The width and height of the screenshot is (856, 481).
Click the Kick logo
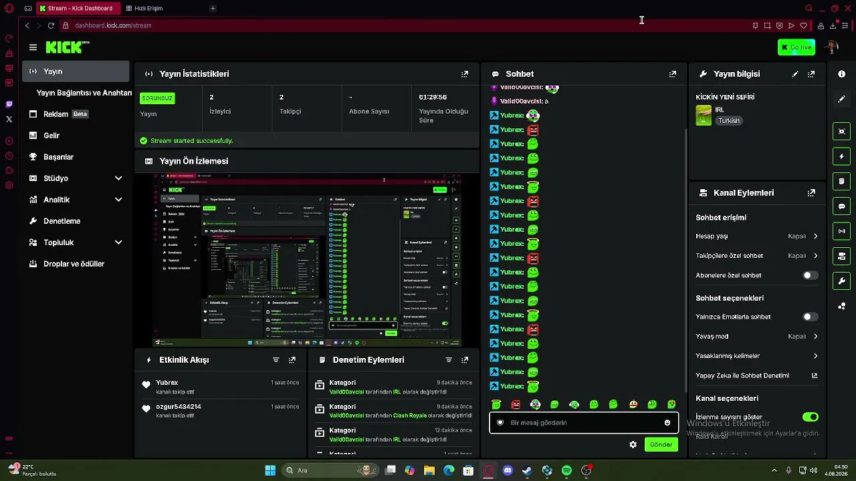point(67,47)
